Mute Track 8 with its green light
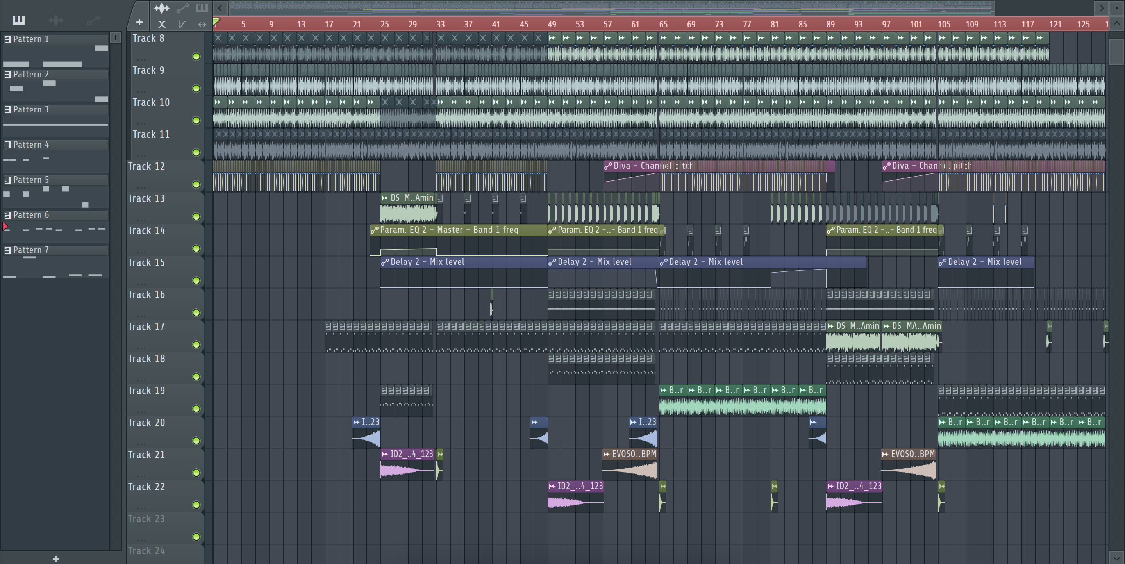 click(x=196, y=56)
